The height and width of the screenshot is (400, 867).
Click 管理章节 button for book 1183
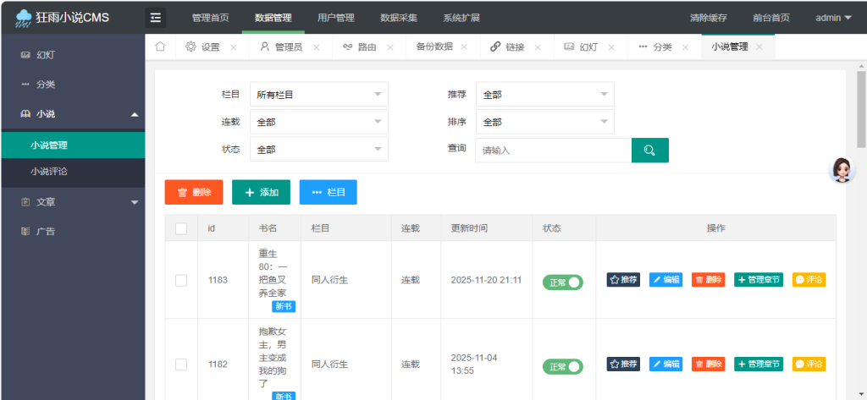pyautogui.click(x=759, y=280)
